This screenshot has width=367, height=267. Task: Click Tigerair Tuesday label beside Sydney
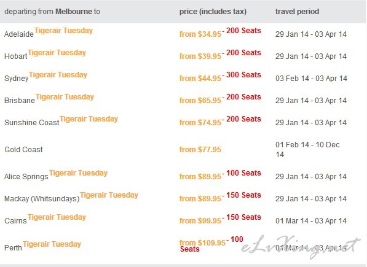tap(58, 75)
